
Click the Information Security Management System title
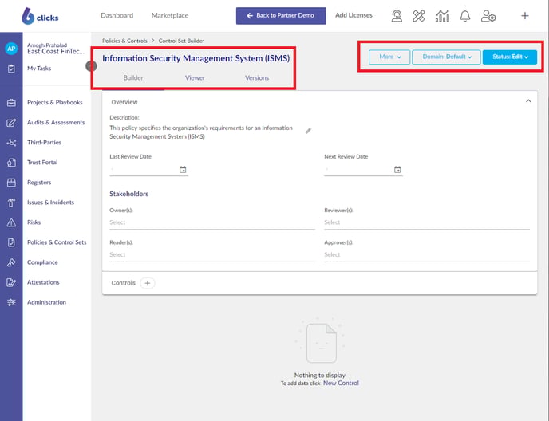pos(196,58)
